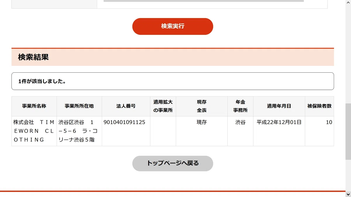Click the insured count value 10
The width and height of the screenshot is (351, 197).
[x=329, y=122]
